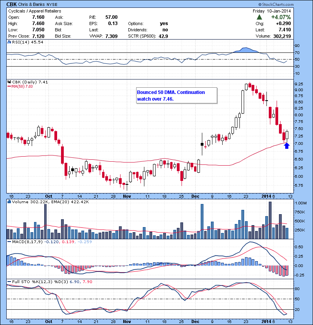Click the 7.00 price axis label
Viewport: 313px width, 325px height.
pos(299,144)
